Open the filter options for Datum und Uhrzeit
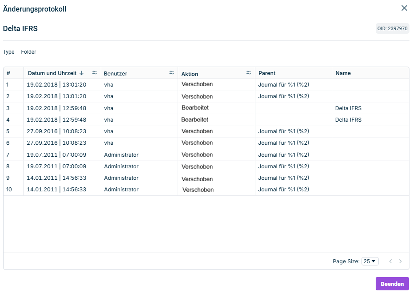 click(95, 73)
